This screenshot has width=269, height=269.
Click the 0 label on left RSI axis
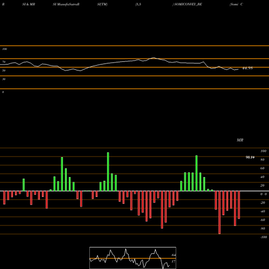(x=3, y=92)
